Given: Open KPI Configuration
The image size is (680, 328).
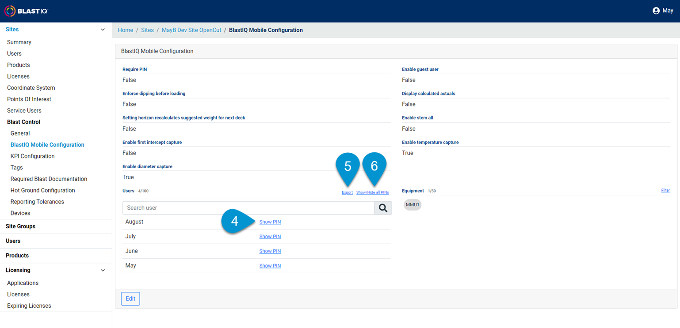Looking at the screenshot, I should (x=32, y=156).
